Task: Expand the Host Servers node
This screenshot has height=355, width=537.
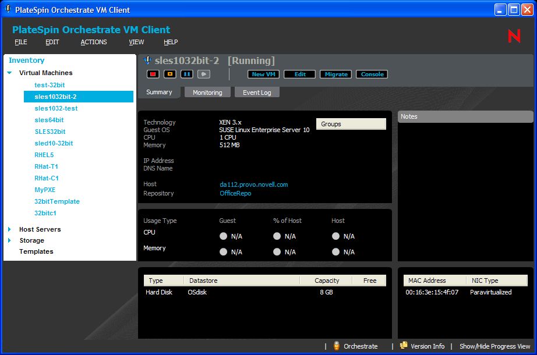Action: [9, 229]
